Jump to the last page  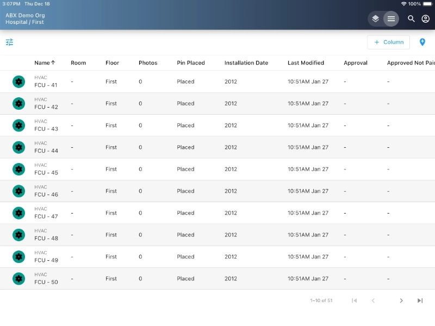tap(420, 300)
